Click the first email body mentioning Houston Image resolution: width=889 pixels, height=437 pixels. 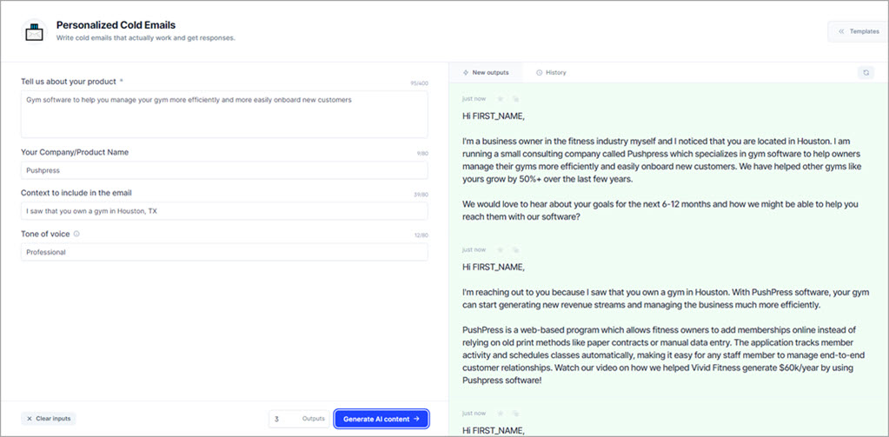[x=660, y=159]
